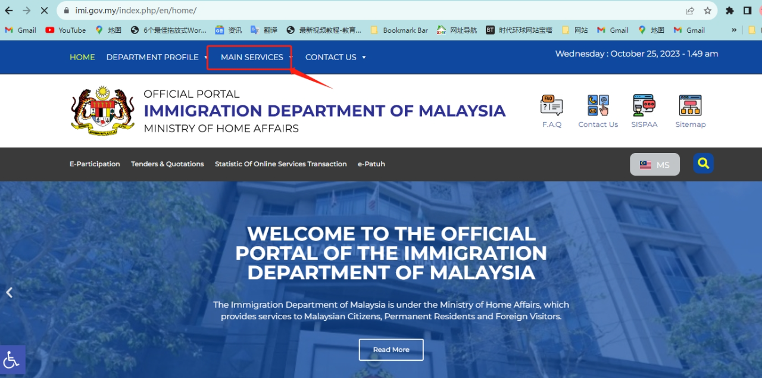Stop loading the page with X button

coord(44,11)
